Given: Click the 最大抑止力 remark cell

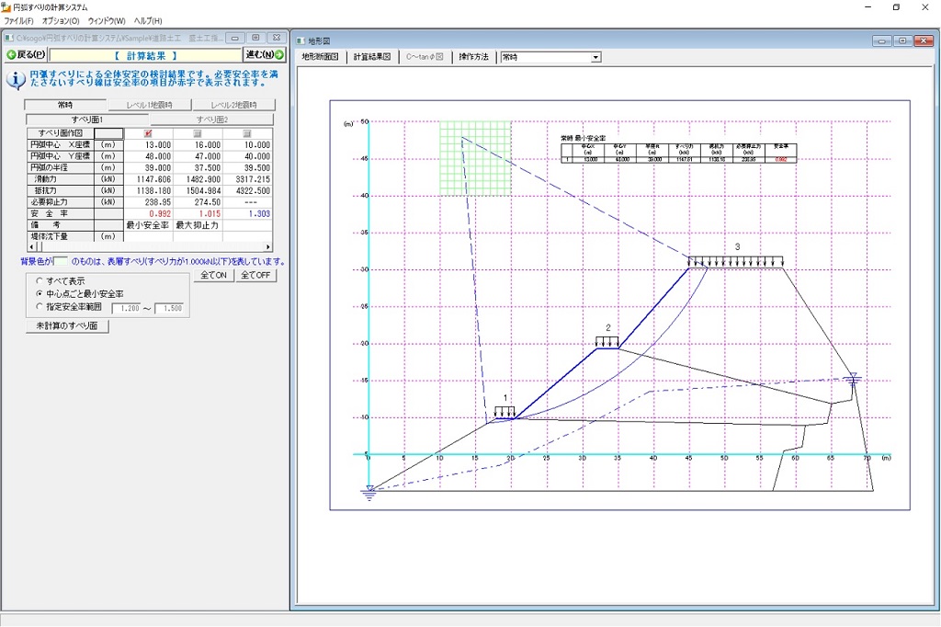Looking at the screenshot, I should (197, 225).
